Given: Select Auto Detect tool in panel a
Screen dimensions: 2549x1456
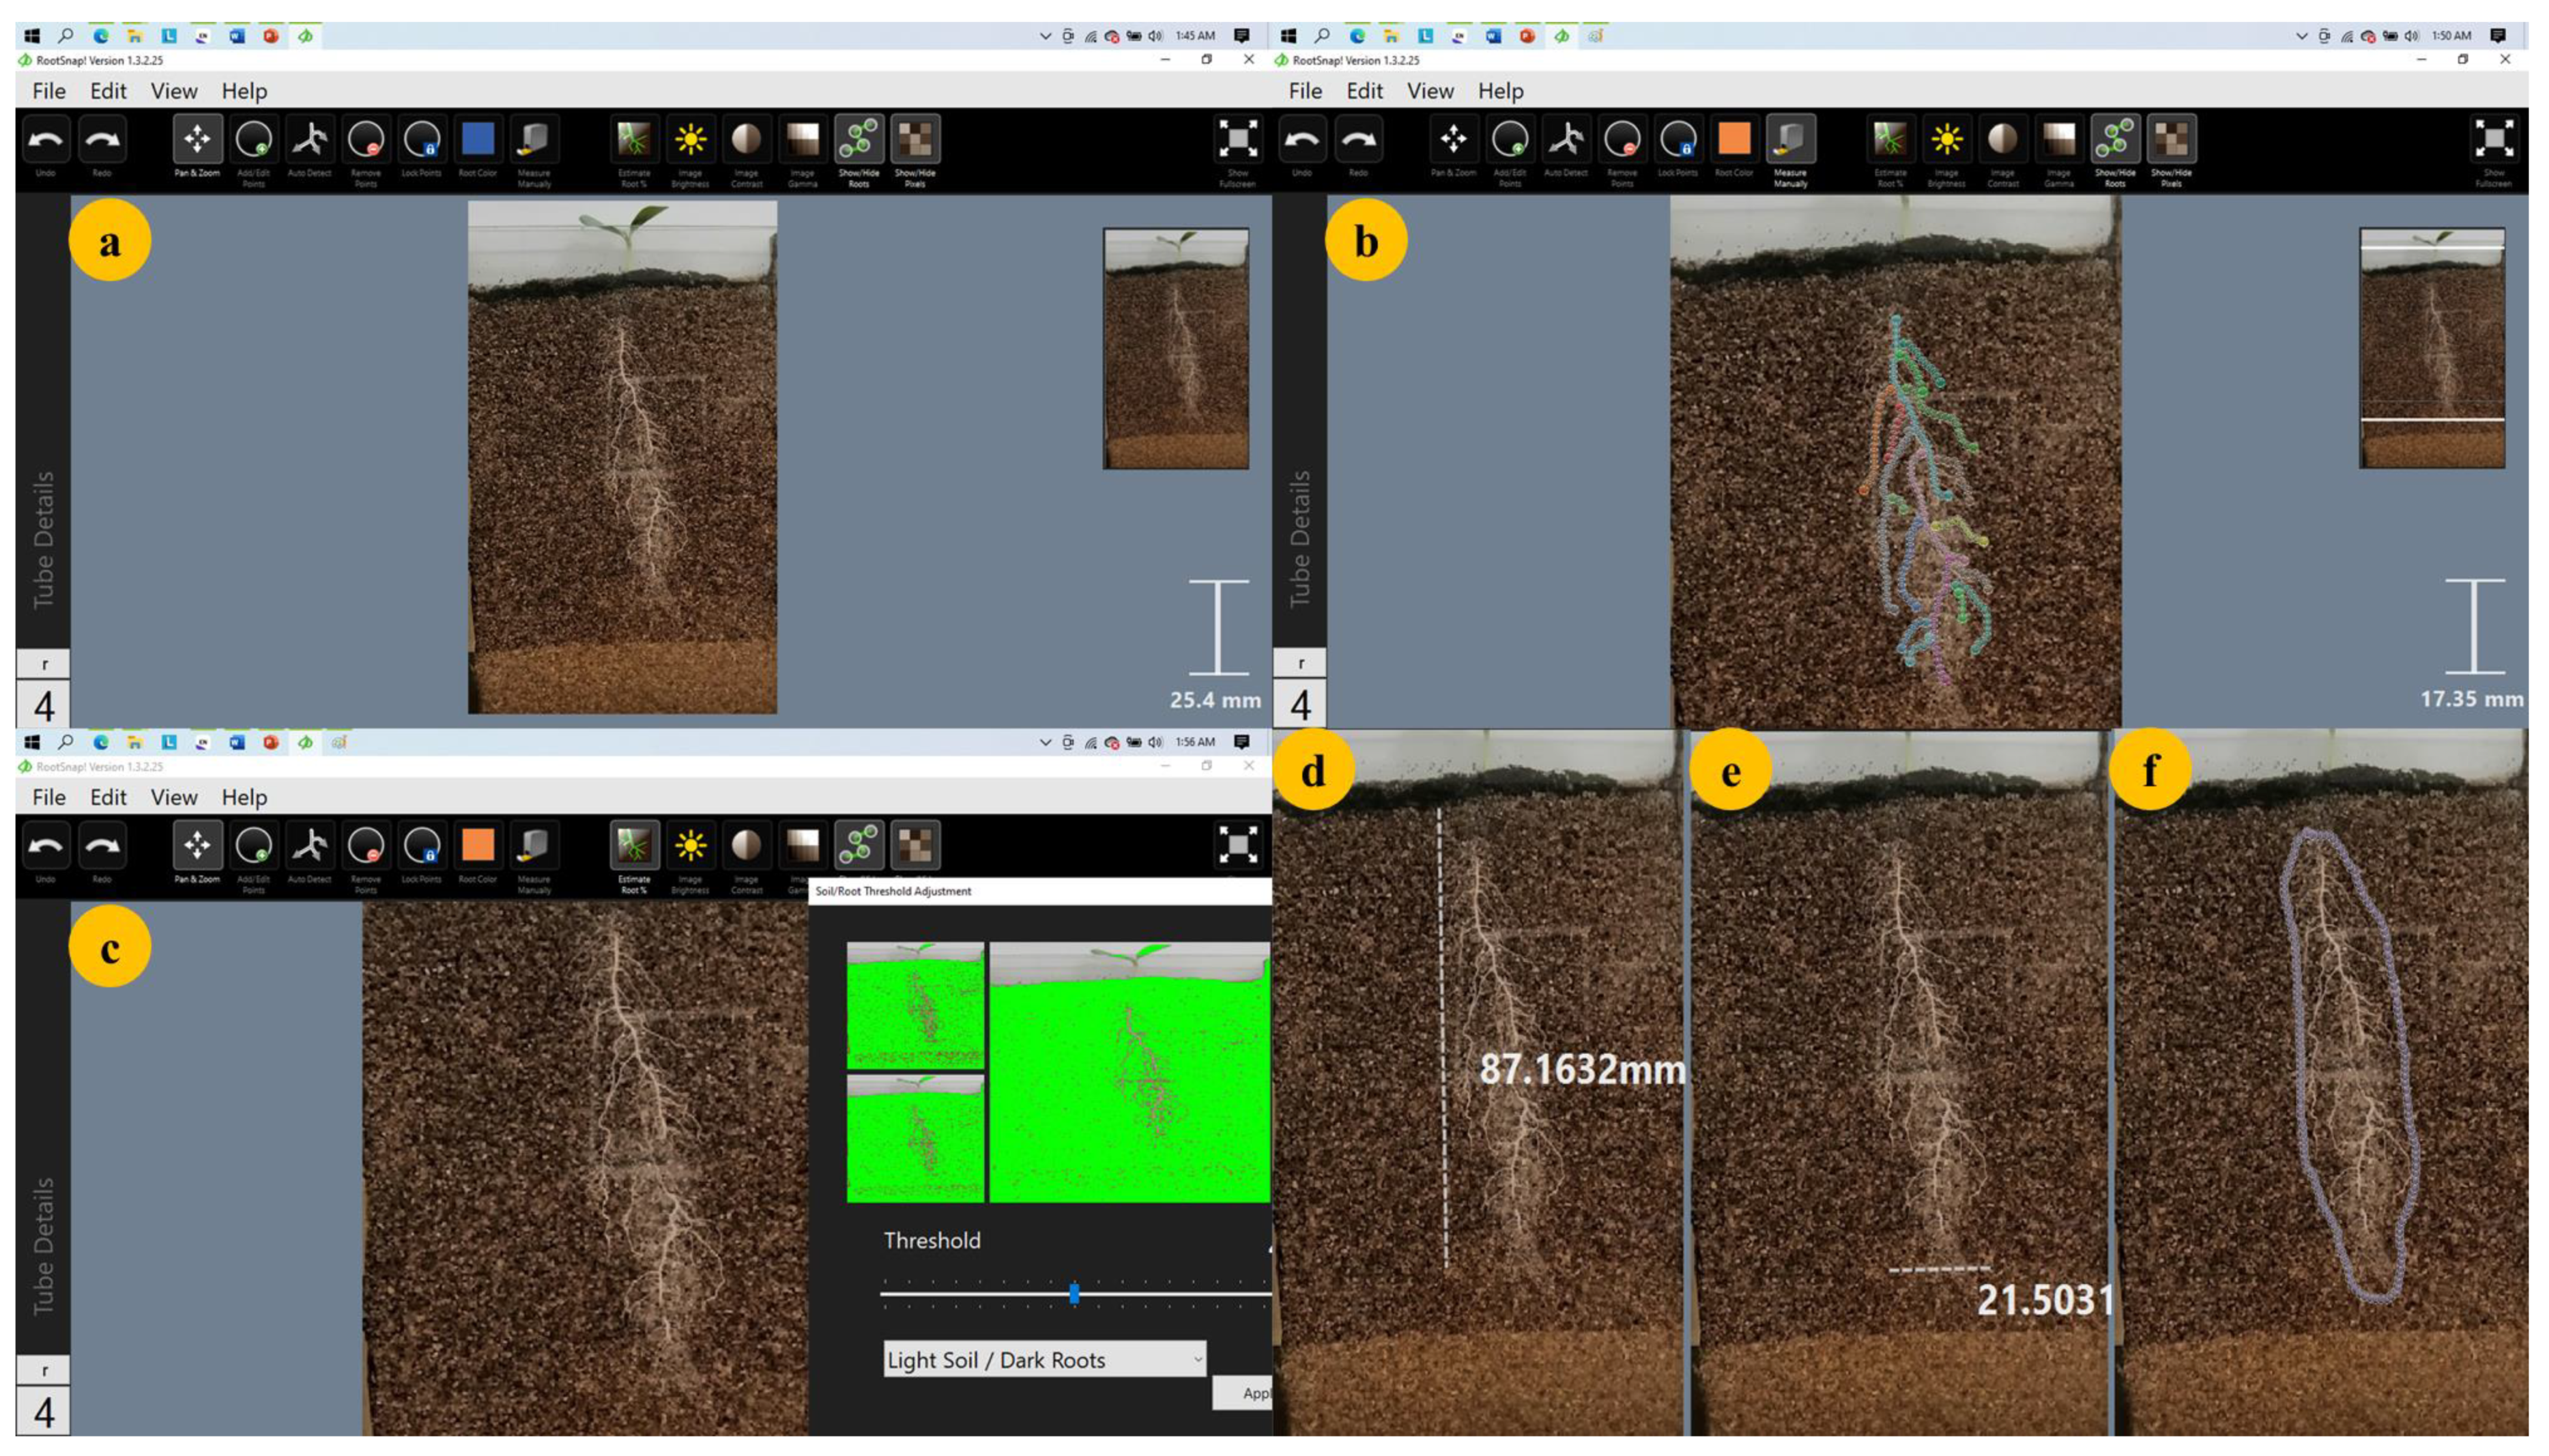Looking at the screenshot, I should pyautogui.click(x=309, y=140).
